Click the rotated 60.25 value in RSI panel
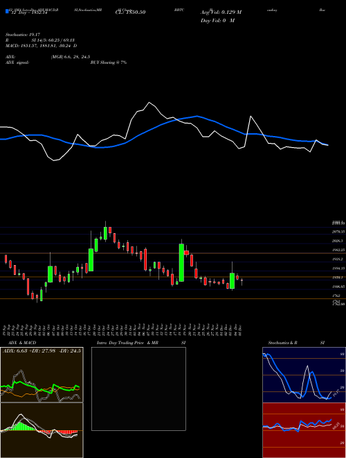346x458 pixels. [336, 426]
